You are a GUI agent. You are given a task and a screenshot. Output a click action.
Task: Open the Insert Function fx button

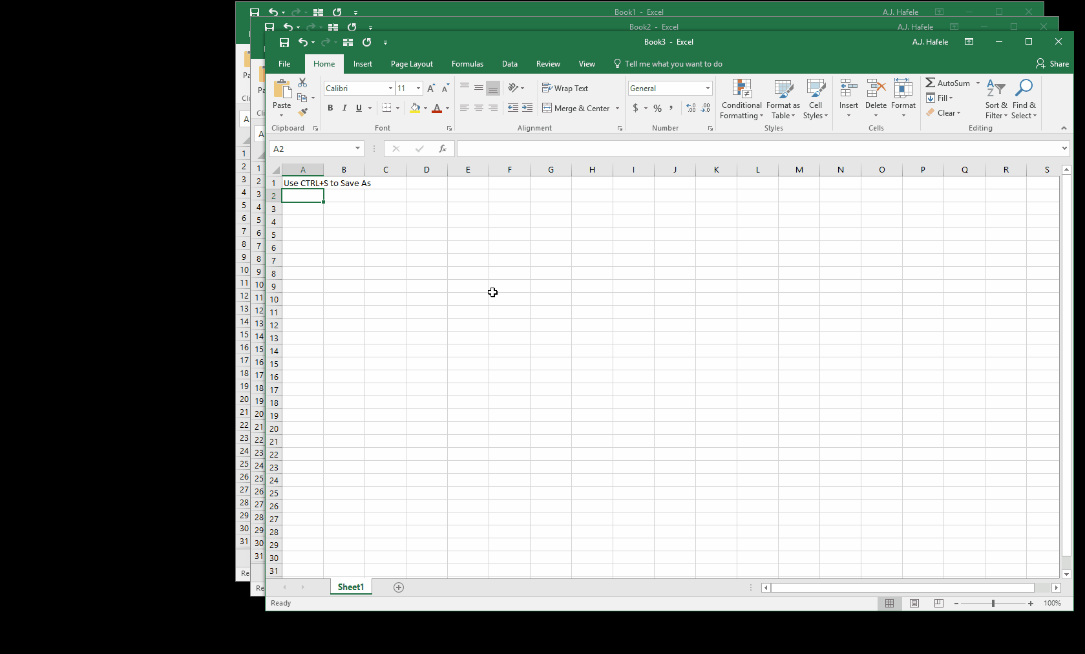pos(443,149)
